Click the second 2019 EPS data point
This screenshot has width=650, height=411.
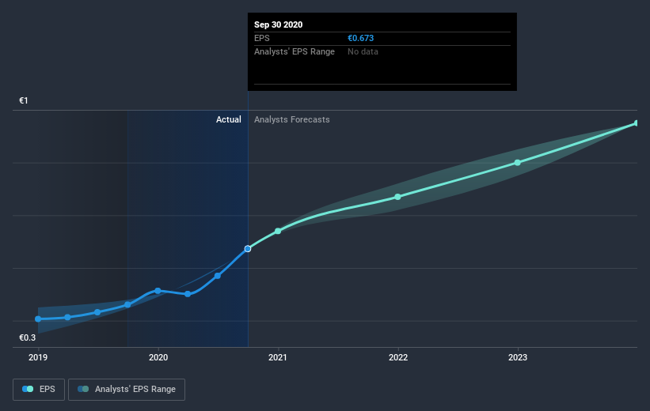(x=67, y=318)
